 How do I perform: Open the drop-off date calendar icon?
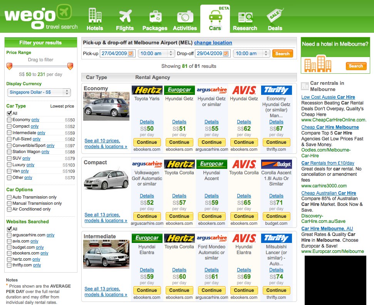pos(226,54)
